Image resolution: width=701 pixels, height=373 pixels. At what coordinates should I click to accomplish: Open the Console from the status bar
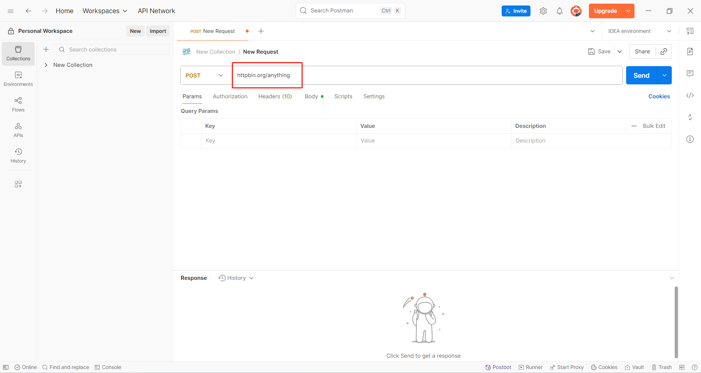point(108,367)
